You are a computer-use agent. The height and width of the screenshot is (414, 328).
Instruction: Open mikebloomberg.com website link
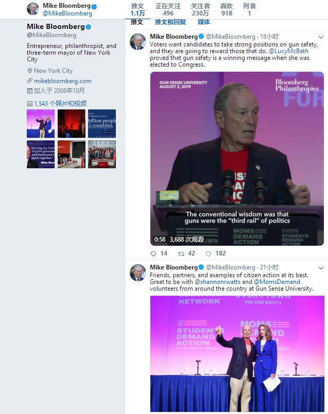click(63, 81)
